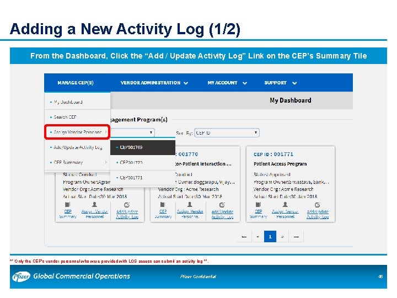Open CEP Summary link on 001770 tile

pyautogui.click(x=163, y=214)
